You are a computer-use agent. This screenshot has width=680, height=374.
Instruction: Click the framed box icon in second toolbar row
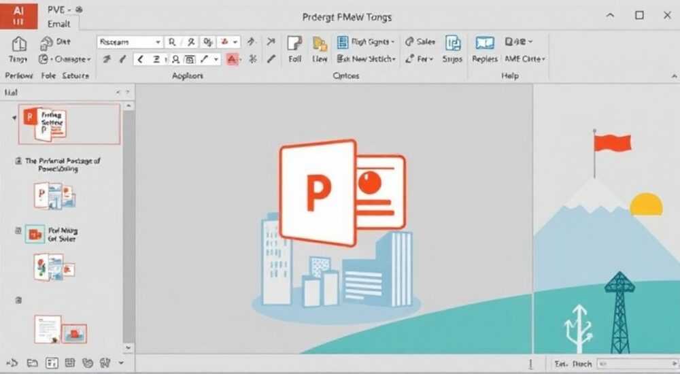(x=190, y=59)
